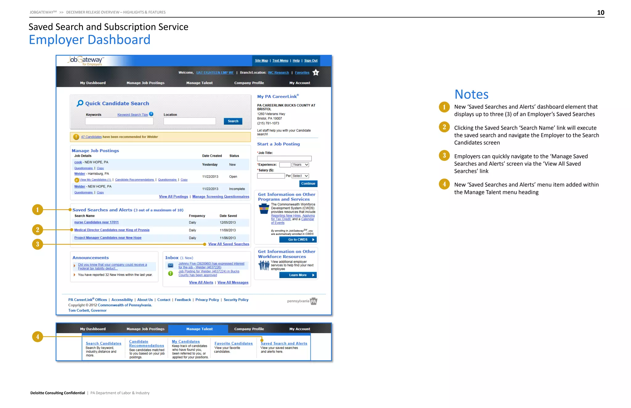Click the Candidate Recommendations link for Welder Harrisburg

click(x=134, y=180)
